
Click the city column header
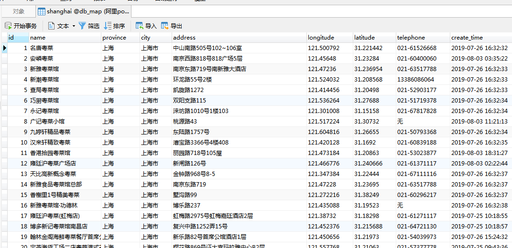pos(156,38)
